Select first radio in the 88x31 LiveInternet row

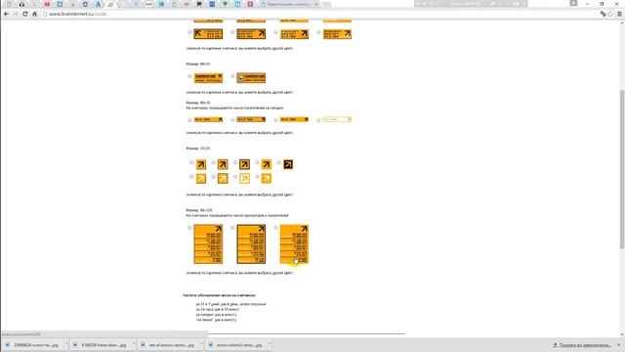189,76
